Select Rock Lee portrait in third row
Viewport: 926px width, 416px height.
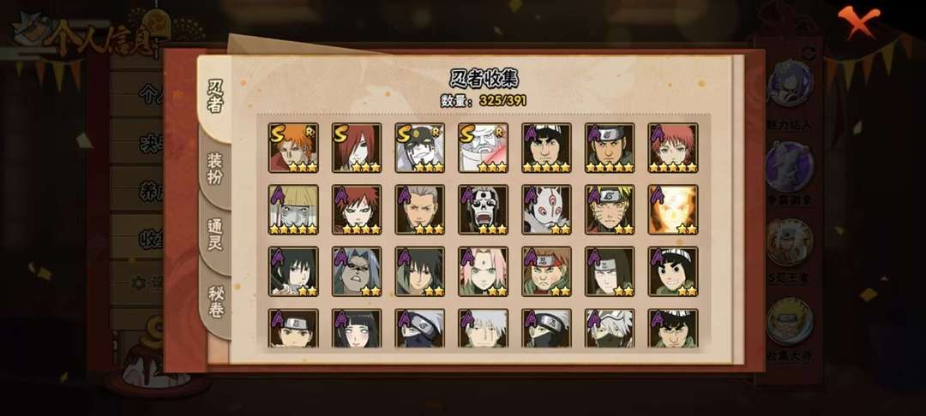point(673,271)
